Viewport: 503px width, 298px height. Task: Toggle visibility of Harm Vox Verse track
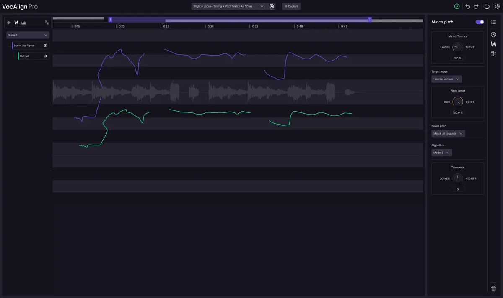[x=45, y=46]
